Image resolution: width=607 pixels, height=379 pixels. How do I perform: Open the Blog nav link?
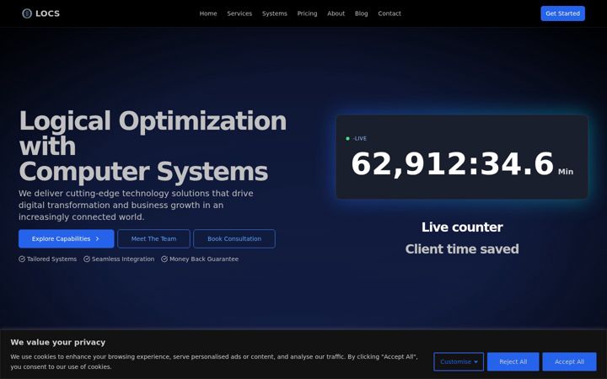[x=361, y=13]
